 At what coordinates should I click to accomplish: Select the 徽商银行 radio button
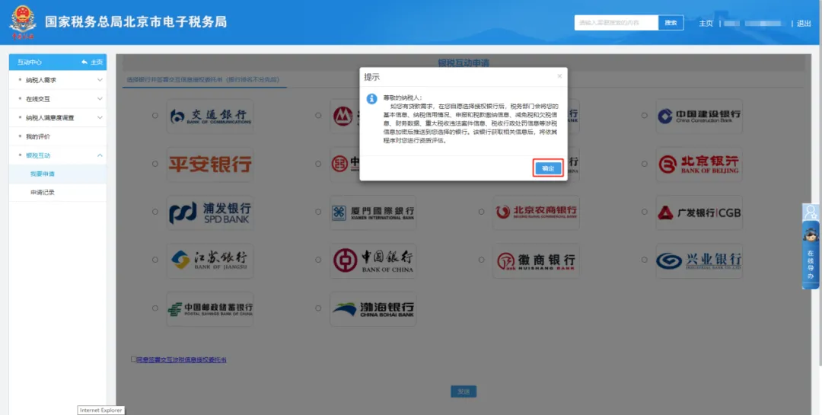coord(481,260)
